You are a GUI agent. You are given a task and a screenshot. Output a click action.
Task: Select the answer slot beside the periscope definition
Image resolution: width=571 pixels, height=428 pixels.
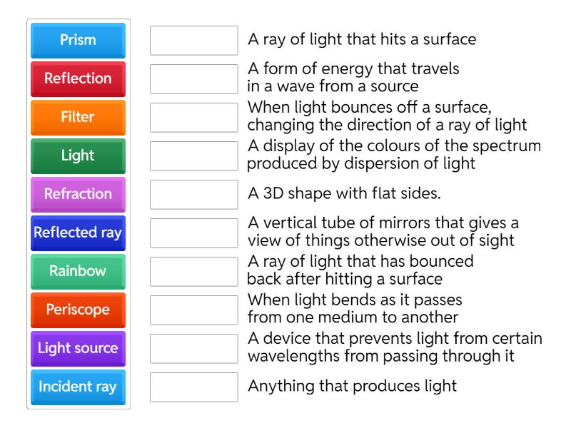[193, 233]
